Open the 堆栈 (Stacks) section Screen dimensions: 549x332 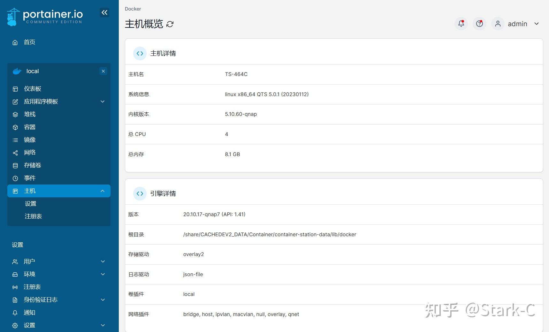pyautogui.click(x=29, y=114)
